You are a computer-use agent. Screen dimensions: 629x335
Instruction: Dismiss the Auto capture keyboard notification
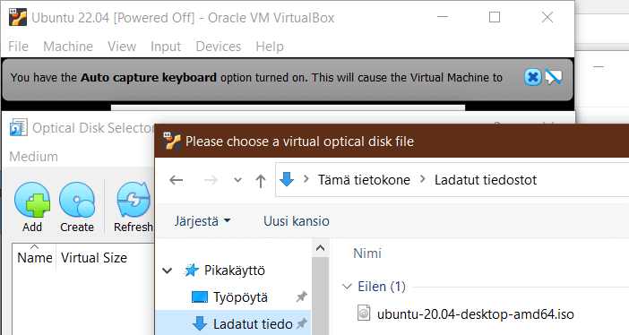(533, 77)
